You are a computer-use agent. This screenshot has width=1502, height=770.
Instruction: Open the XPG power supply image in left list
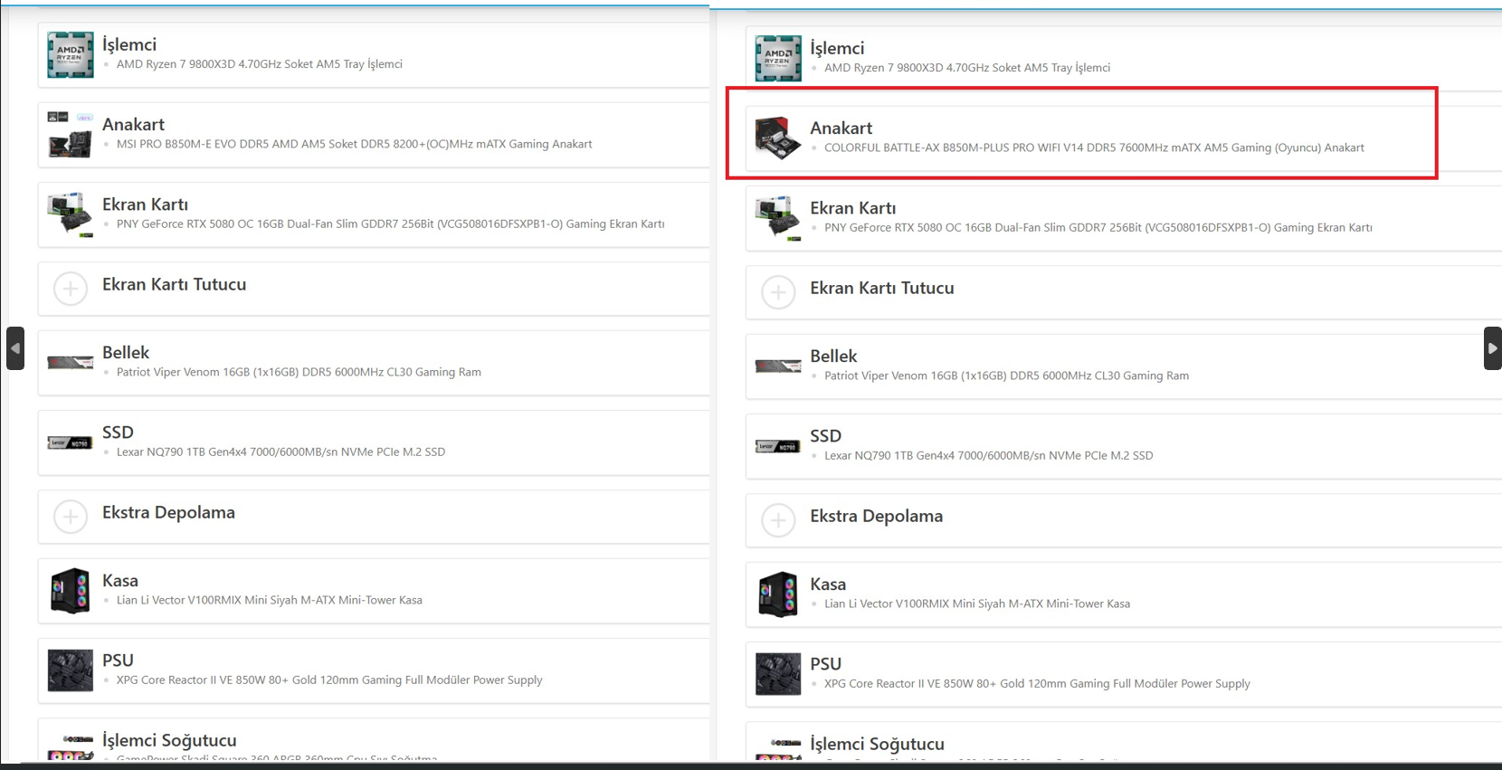(x=71, y=670)
